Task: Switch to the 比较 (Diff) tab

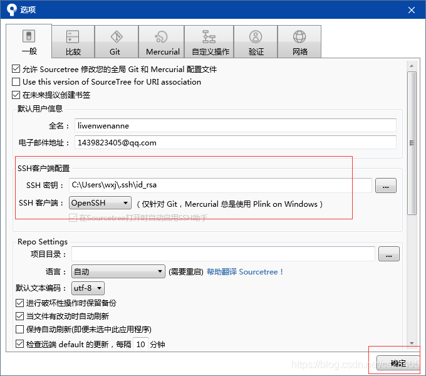Action: coord(73,42)
